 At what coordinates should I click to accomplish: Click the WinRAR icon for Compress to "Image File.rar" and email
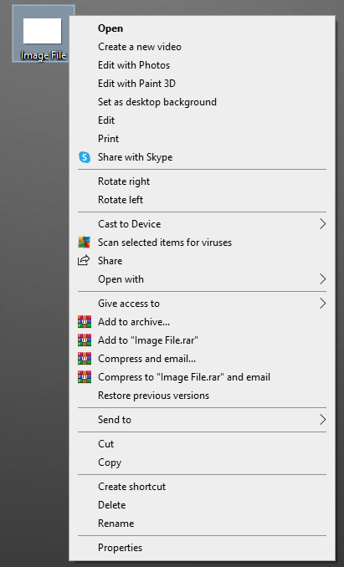[x=85, y=377]
